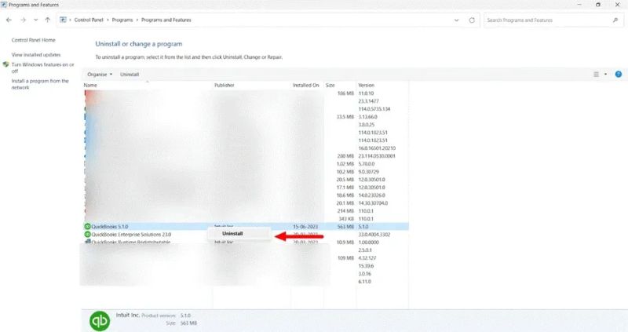Open Install a program from the network
This screenshot has height=332, width=628.
pyautogui.click(x=40, y=84)
